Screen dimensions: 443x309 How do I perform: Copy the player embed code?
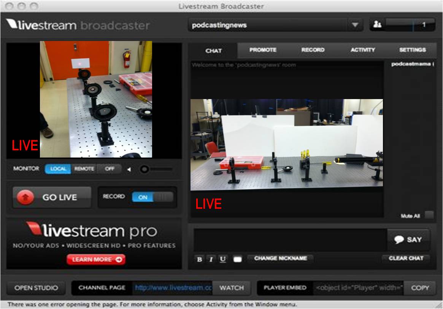coord(420,288)
